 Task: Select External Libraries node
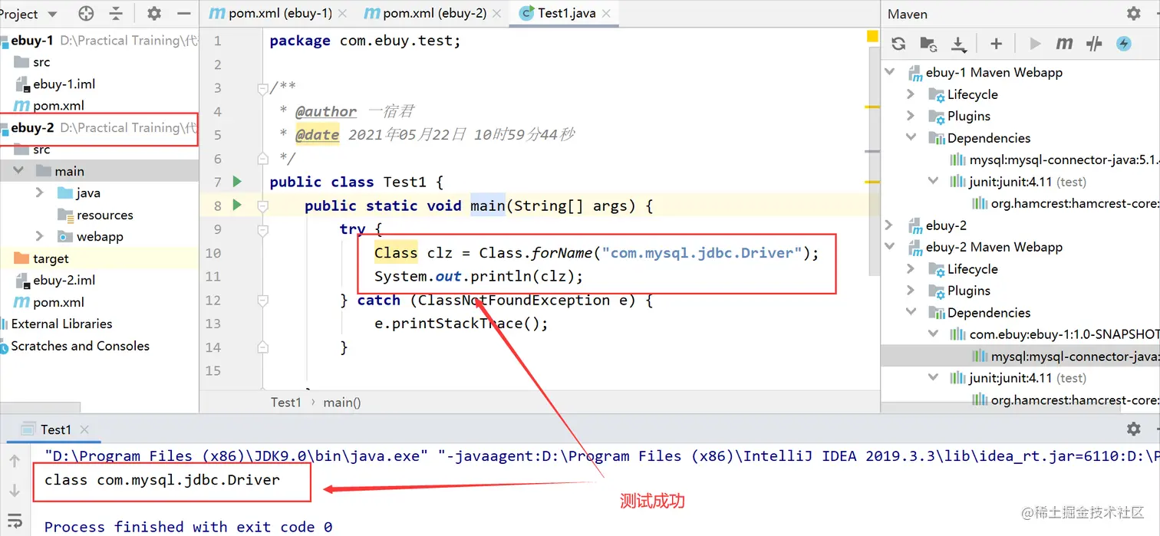[x=61, y=324]
